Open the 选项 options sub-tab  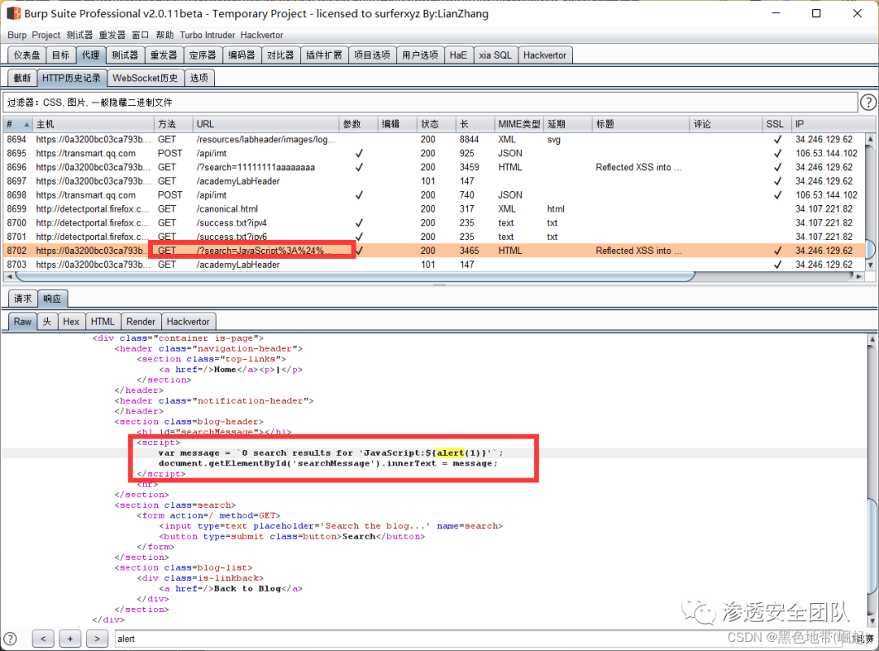[x=199, y=78]
